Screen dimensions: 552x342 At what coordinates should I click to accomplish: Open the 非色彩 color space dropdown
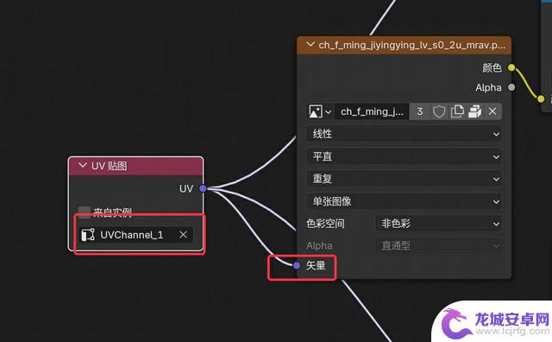pos(439,224)
